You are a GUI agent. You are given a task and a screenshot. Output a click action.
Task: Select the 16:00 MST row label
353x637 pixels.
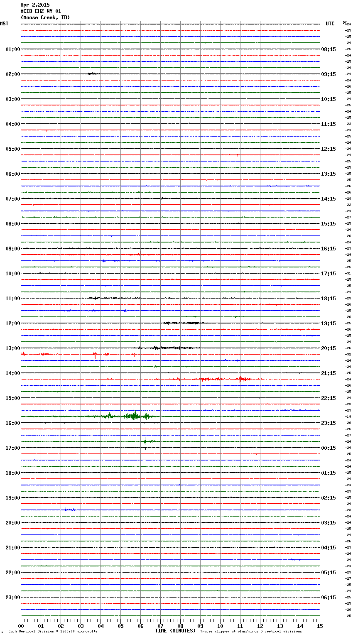(13, 423)
